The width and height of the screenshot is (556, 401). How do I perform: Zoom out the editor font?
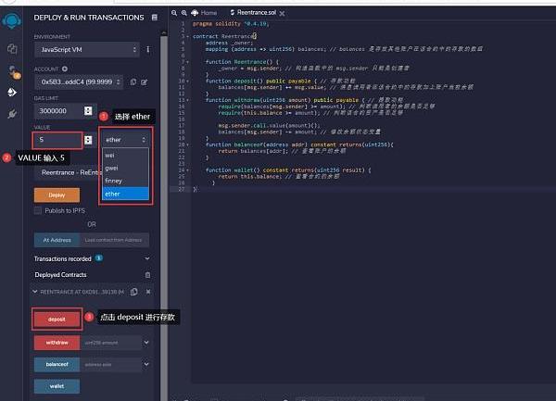[x=175, y=13]
